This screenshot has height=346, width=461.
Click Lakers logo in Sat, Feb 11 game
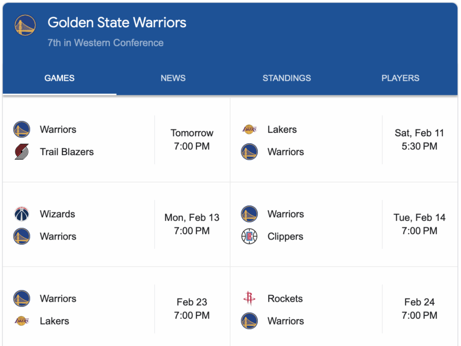(x=249, y=129)
